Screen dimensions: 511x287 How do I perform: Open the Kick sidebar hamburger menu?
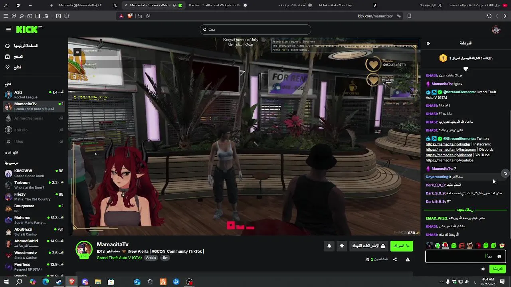tap(8, 29)
